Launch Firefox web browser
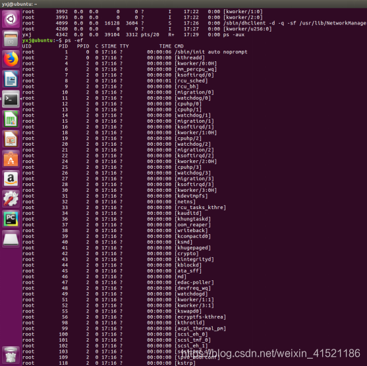Screen dimensions: 367x366 click(x=11, y=59)
